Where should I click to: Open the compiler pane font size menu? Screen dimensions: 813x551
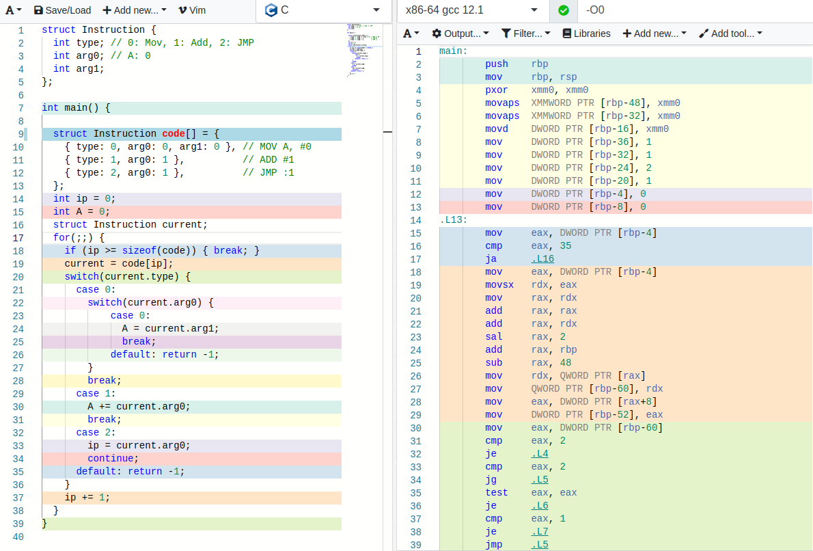pyautogui.click(x=411, y=33)
